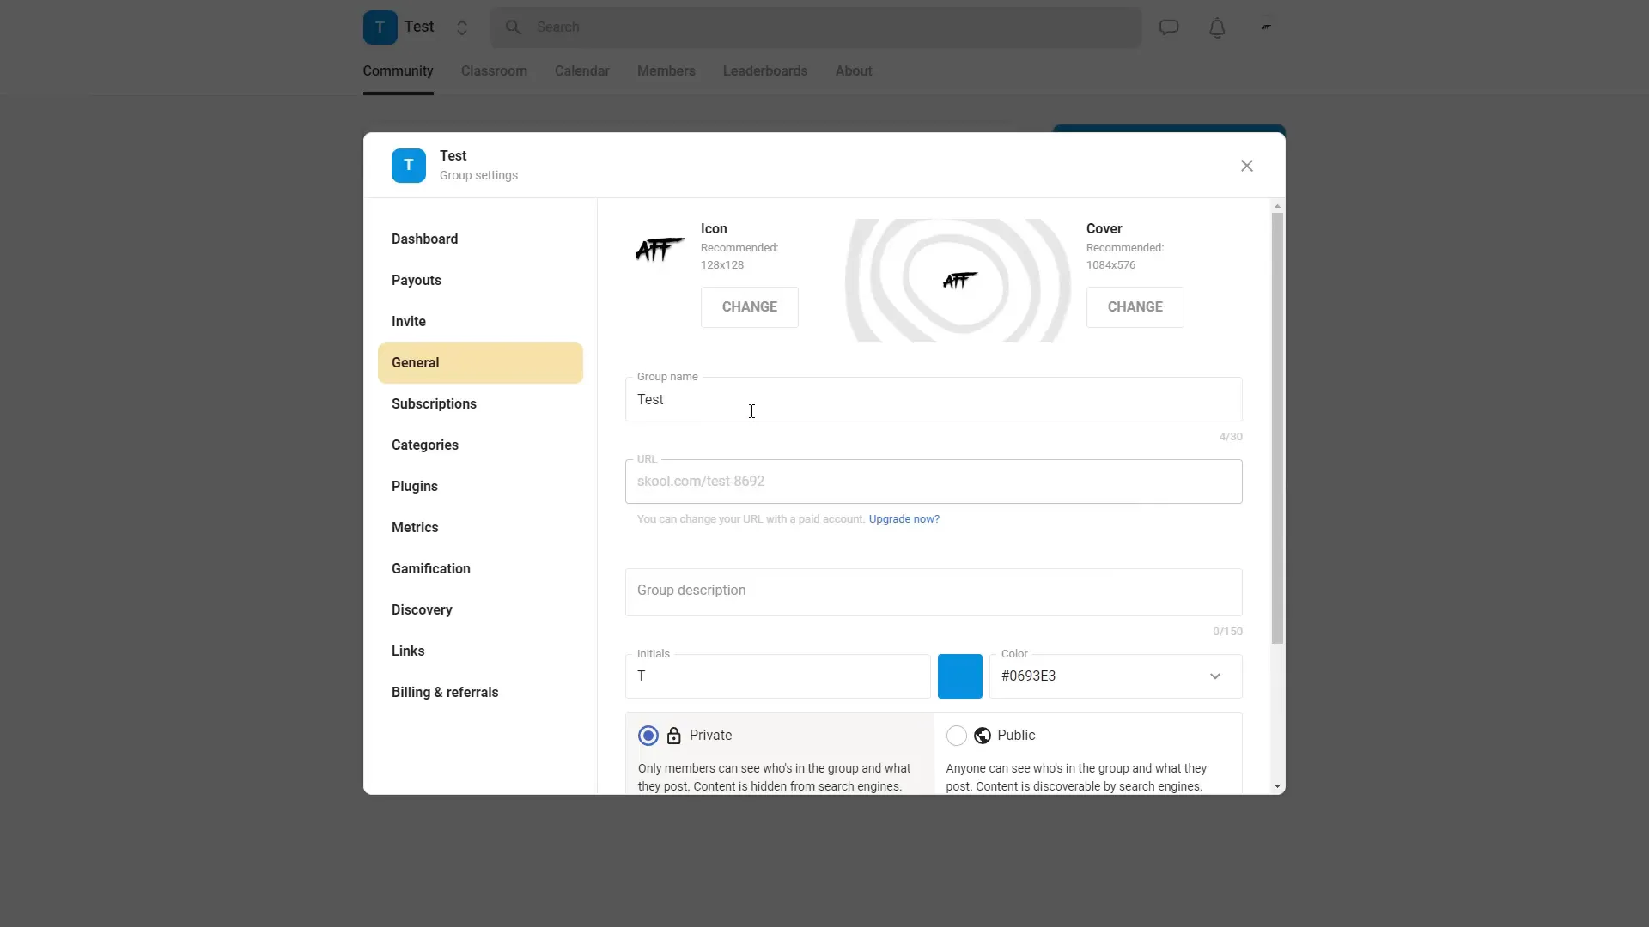Select General settings section
The image size is (1649, 927).
tap(480, 363)
